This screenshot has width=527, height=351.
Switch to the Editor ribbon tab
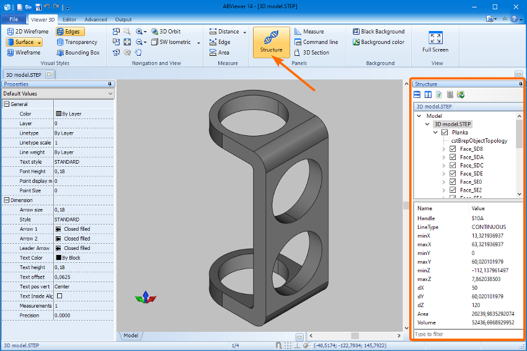69,19
